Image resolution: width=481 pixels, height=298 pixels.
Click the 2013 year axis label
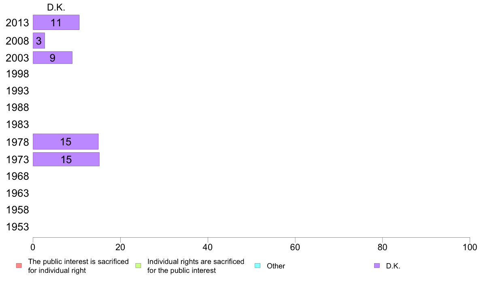17,23
